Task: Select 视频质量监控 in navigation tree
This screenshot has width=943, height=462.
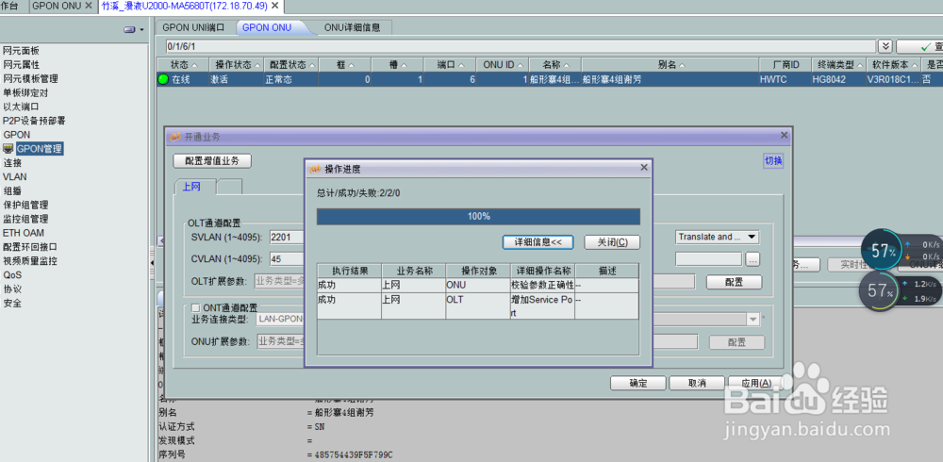Action: (x=31, y=261)
